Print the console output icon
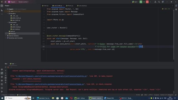This screenshot has width=178, height=100. tap(6, 80)
